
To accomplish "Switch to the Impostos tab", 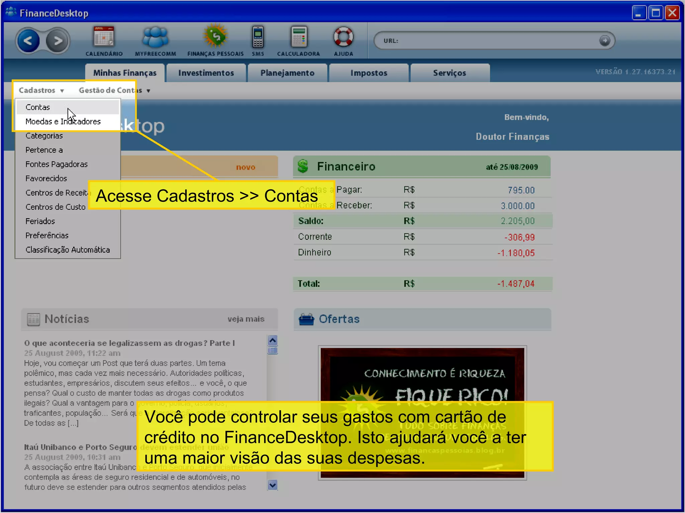I will pyautogui.click(x=369, y=73).
